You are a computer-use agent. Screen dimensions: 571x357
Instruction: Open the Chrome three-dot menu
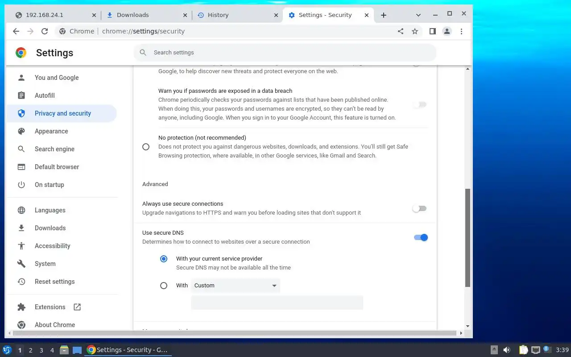point(461,31)
